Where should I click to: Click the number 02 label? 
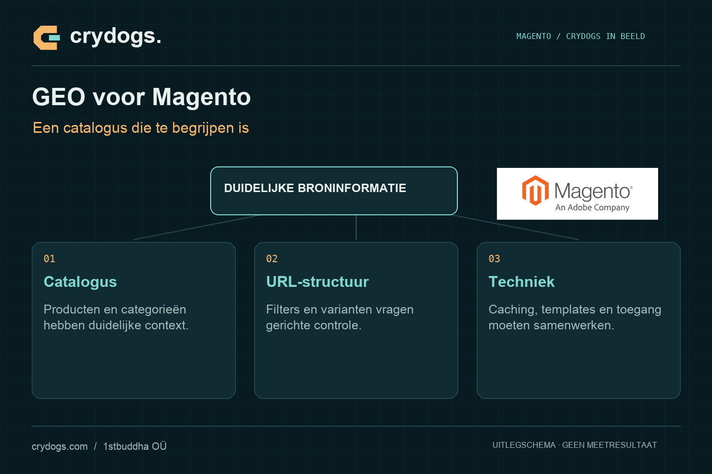point(272,259)
